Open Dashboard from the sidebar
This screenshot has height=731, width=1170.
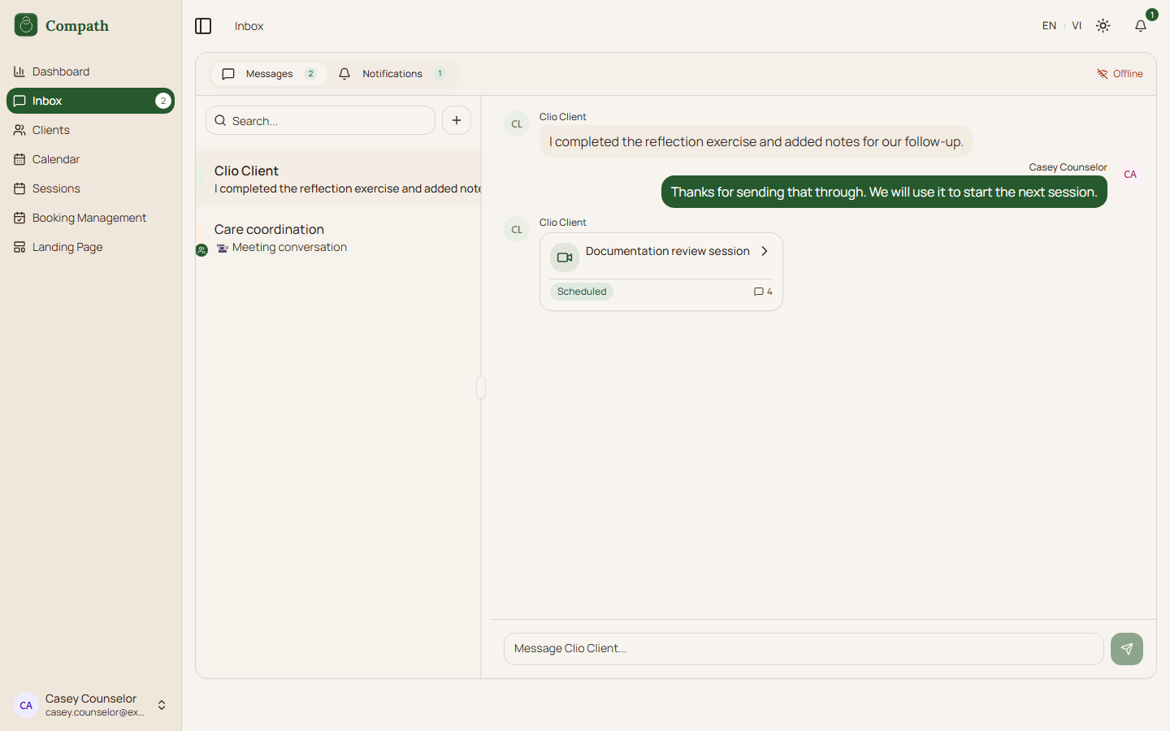click(61, 71)
